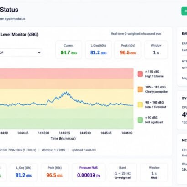Select the L_Geq (60s) 81.2 dBG top card
This screenshot has height=187, width=187.
pos(99,50)
